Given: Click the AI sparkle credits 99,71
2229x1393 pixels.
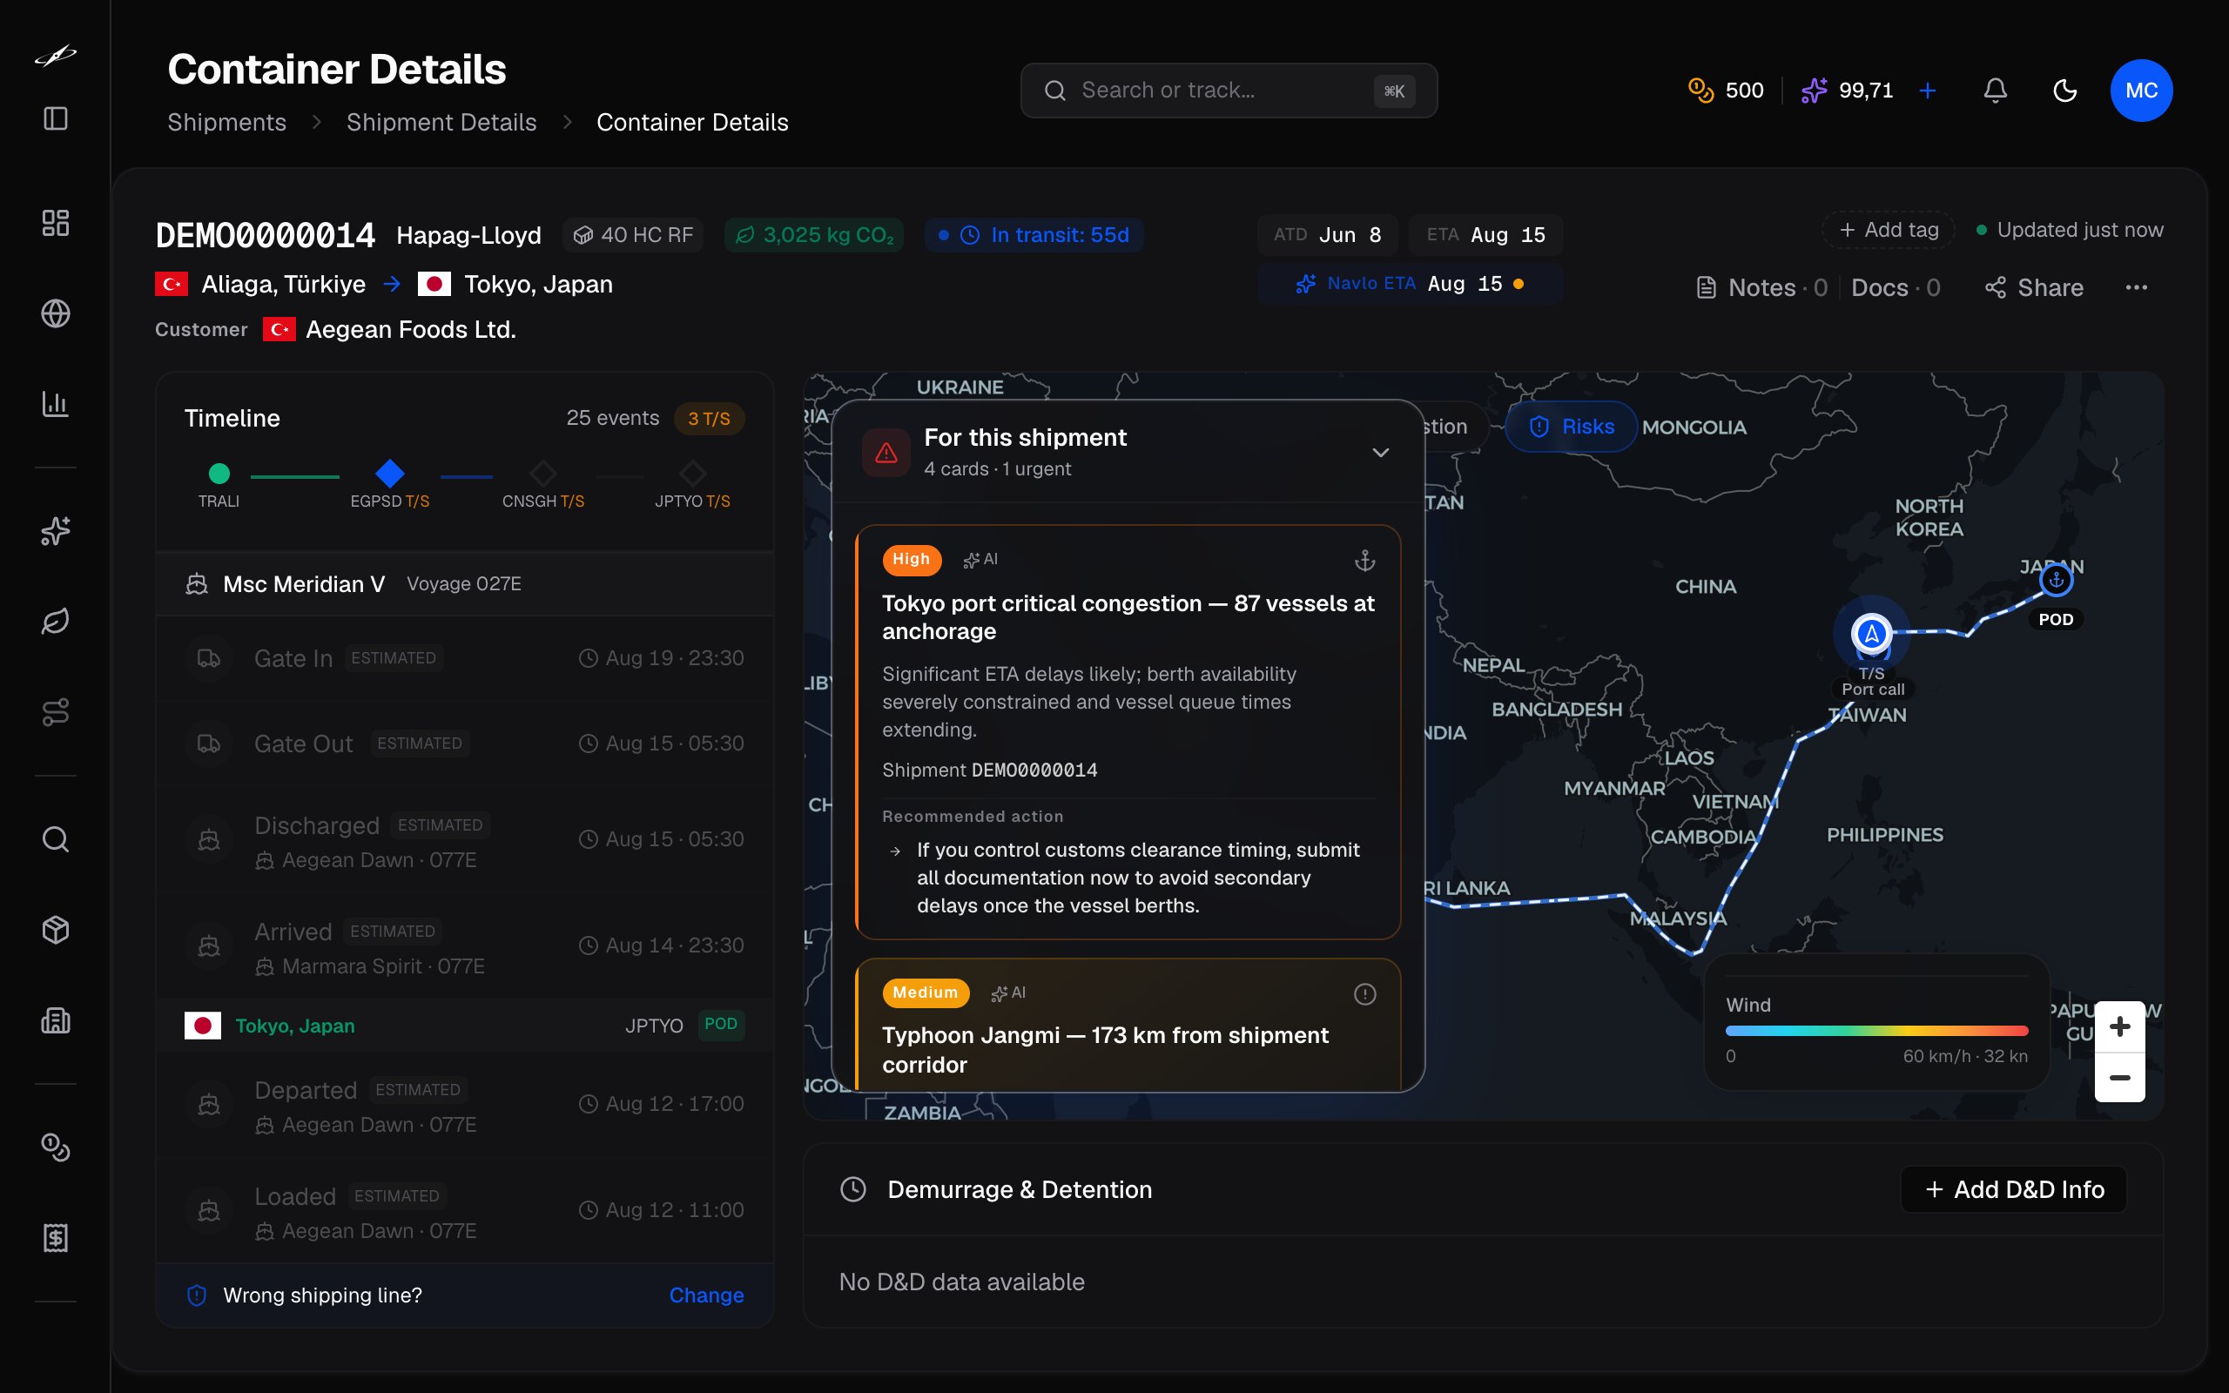Looking at the screenshot, I should [1847, 91].
